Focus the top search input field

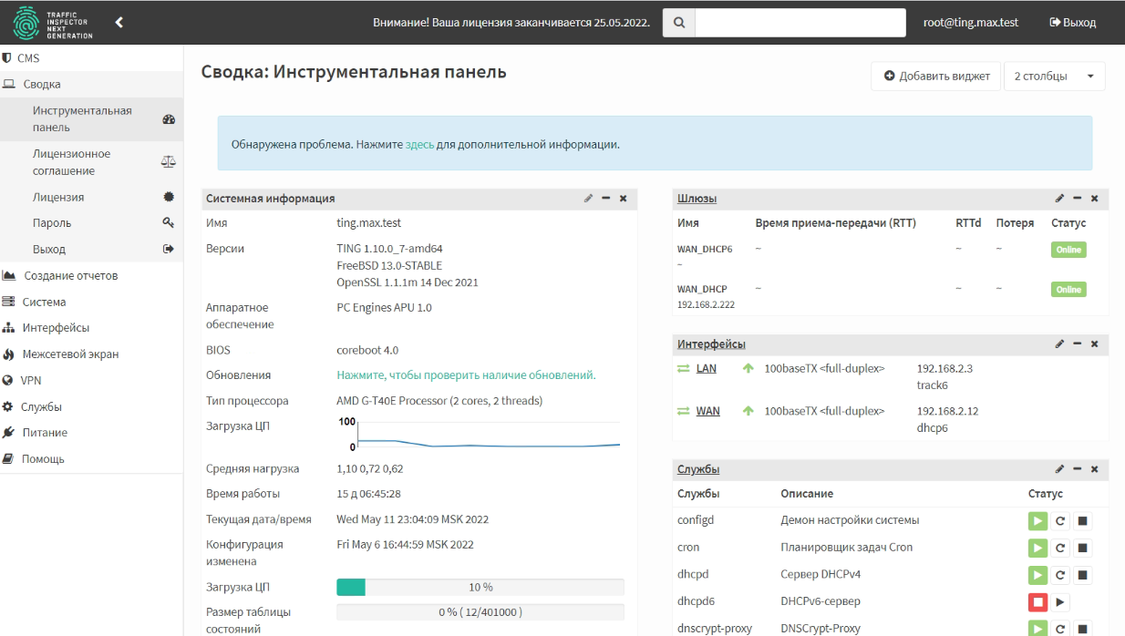tap(800, 23)
